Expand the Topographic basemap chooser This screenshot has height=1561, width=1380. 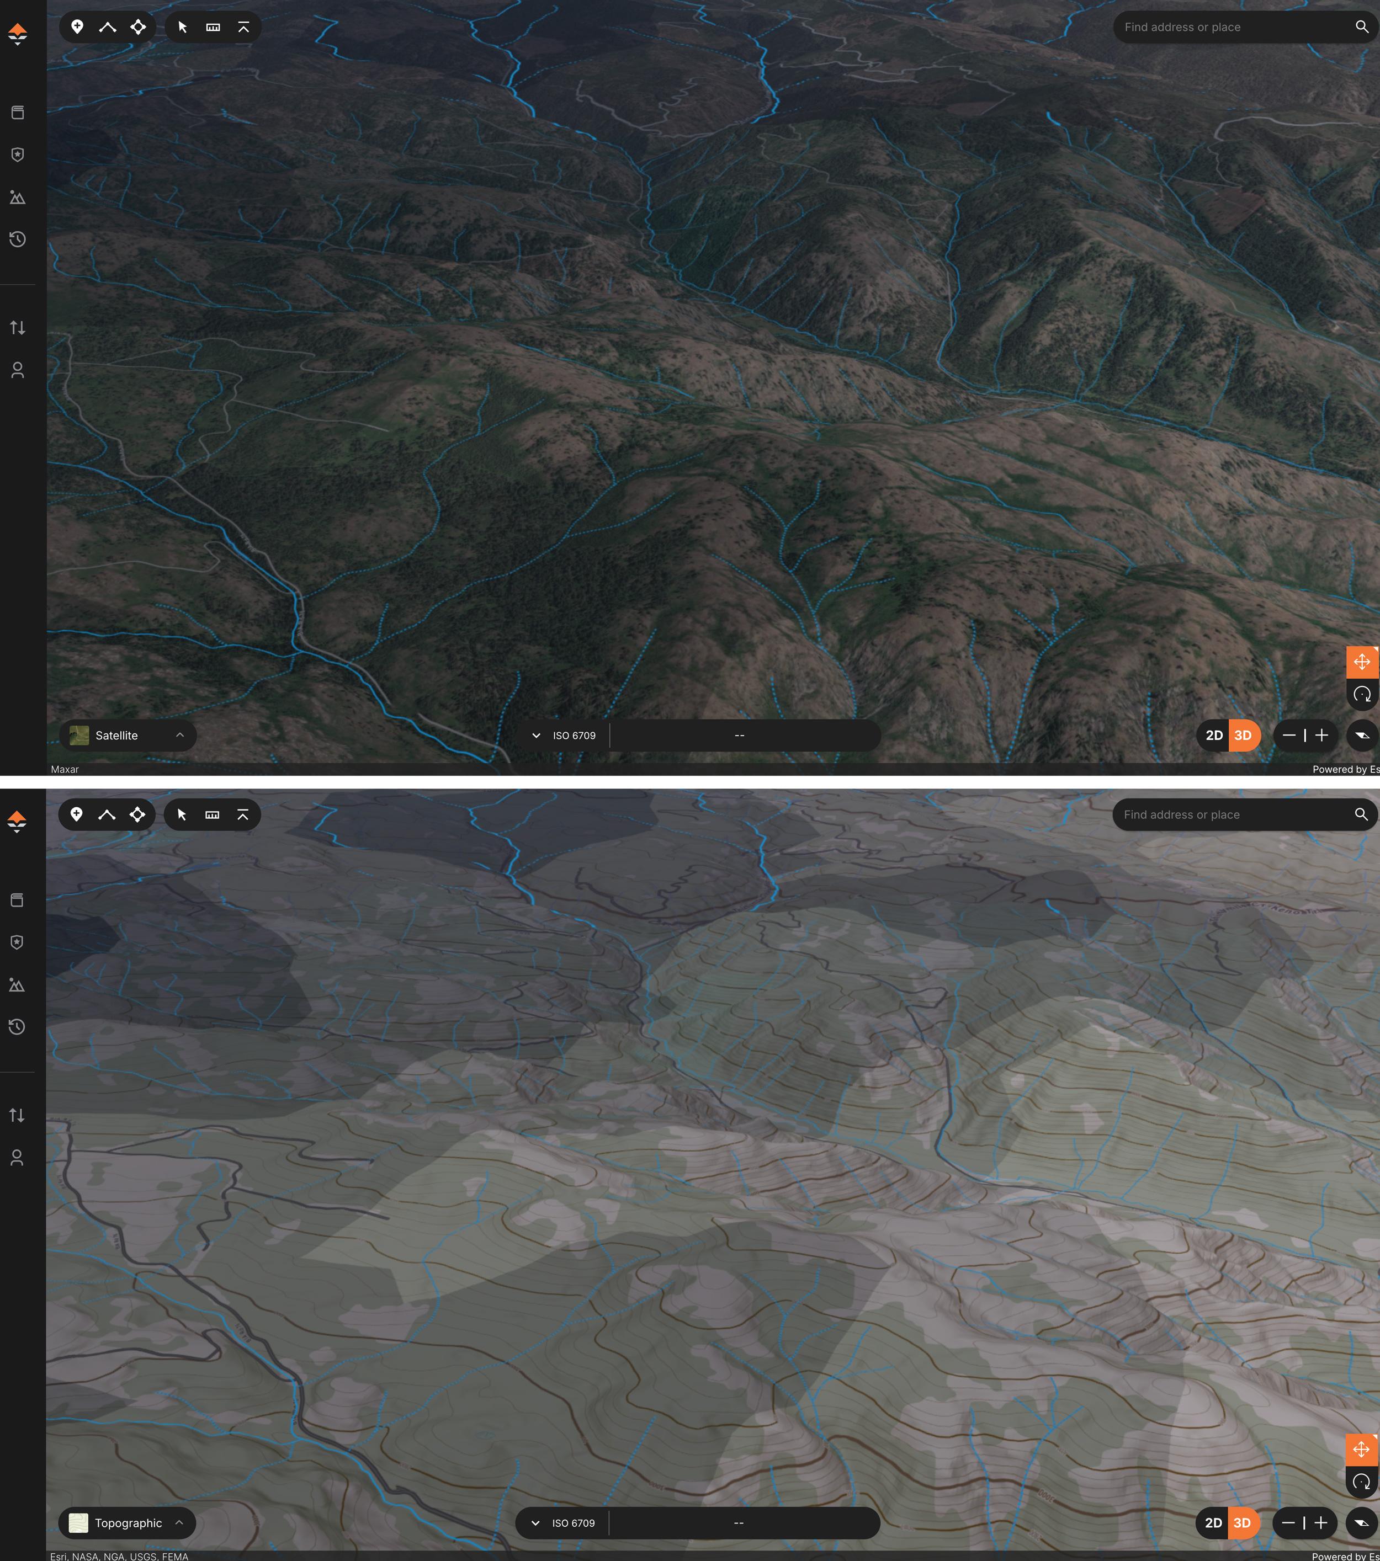(127, 1523)
